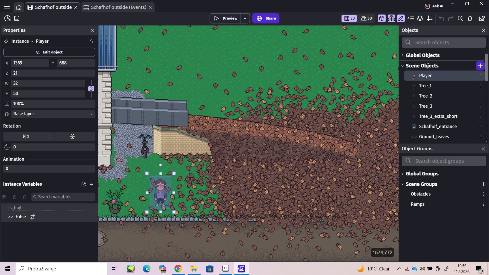Expand the Global Objects section

[x=422, y=55]
